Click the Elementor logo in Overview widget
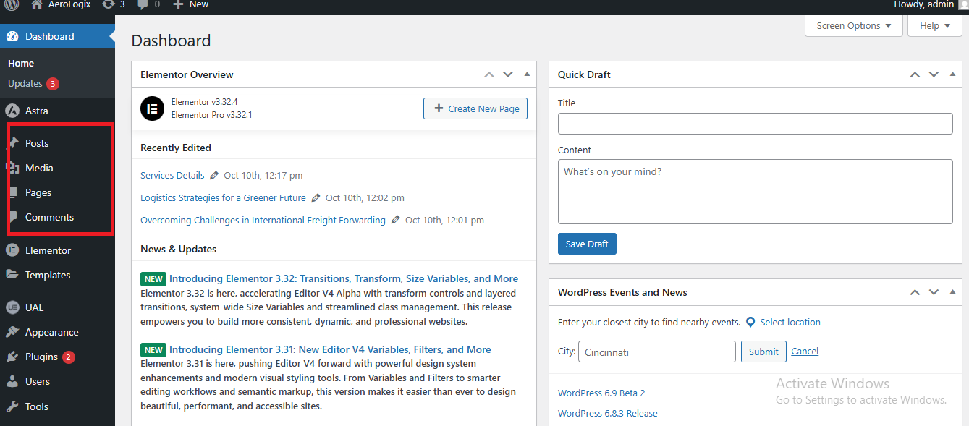This screenshot has width=969, height=426. click(152, 108)
